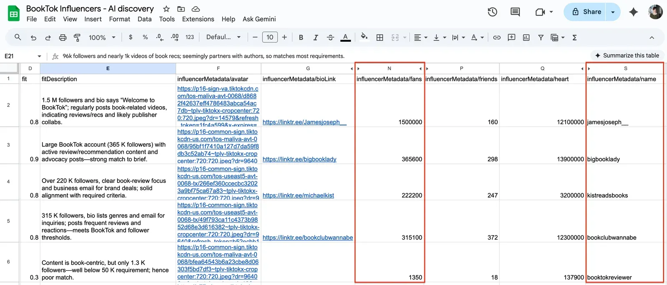Open the zoom 100% dropdown
The height and width of the screenshot is (285, 667).
pos(102,37)
